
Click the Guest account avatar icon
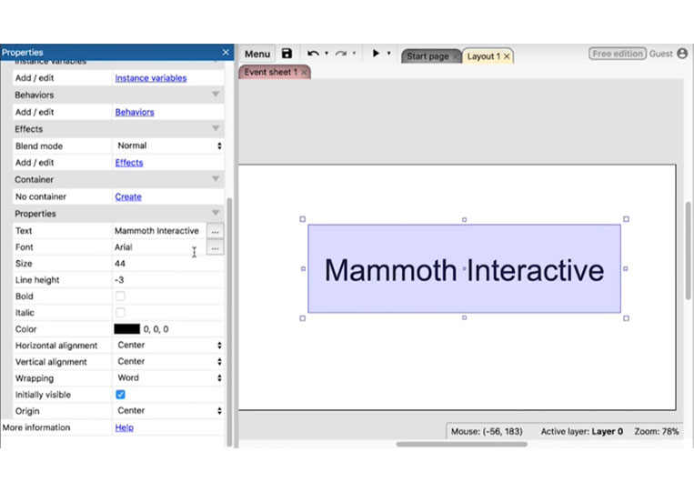tap(682, 54)
